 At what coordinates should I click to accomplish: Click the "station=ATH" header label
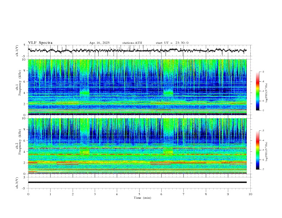click(x=132, y=43)
